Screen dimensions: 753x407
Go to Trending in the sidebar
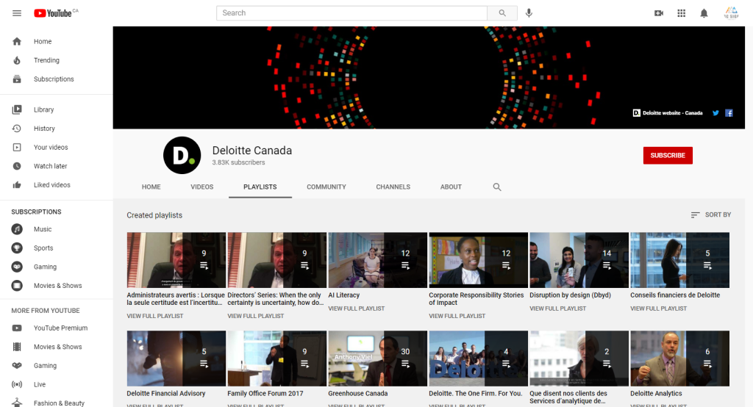coord(46,60)
